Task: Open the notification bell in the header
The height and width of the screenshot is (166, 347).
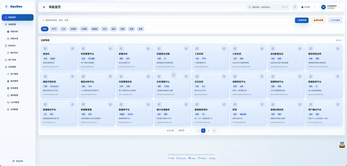Action: (x=295, y=7)
